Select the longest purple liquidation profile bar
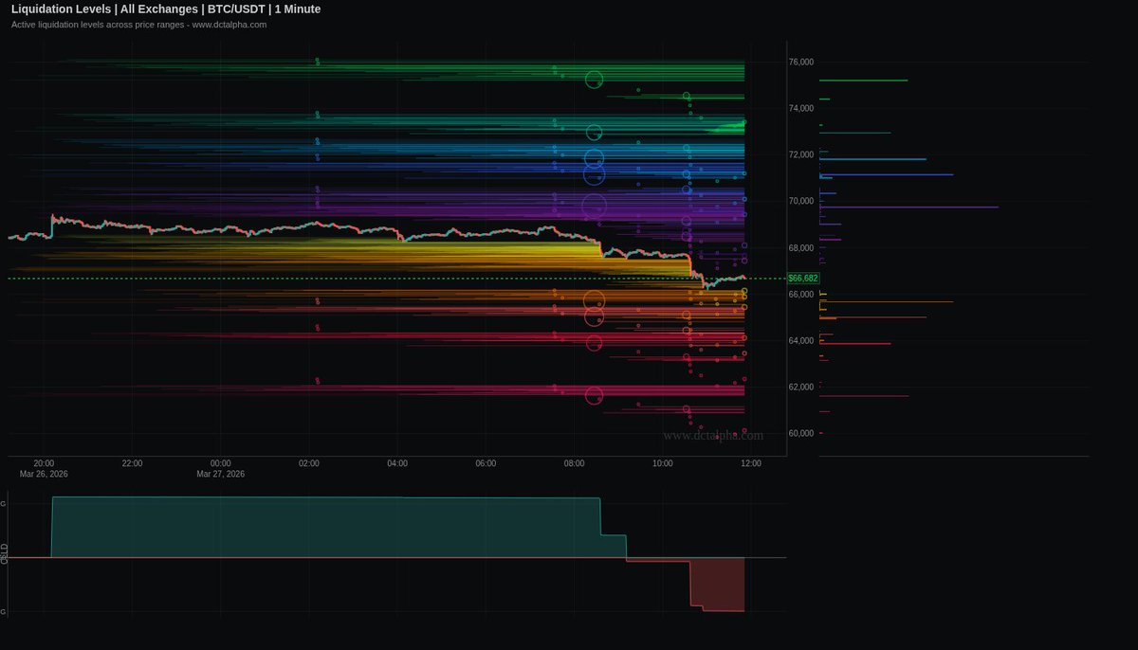This screenshot has height=650, width=1138. [x=910, y=206]
